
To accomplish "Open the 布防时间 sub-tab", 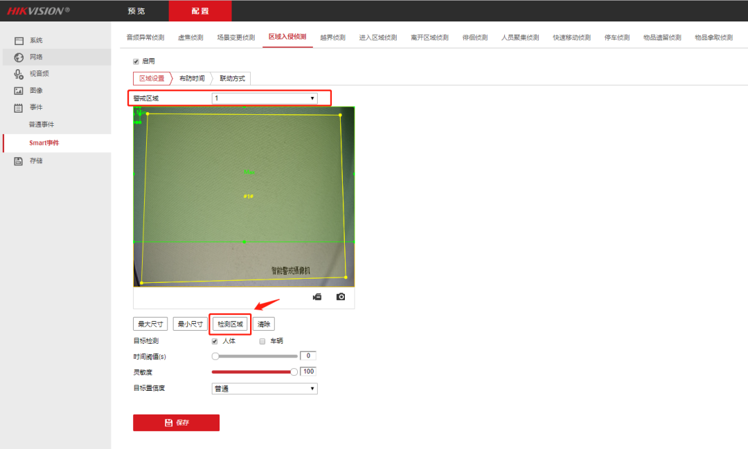I will click(192, 79).
